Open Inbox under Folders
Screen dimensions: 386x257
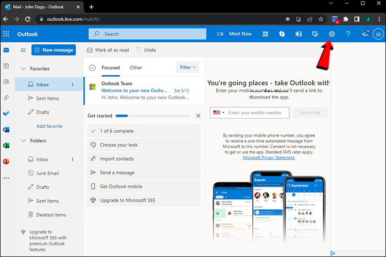tap(49, 160)
